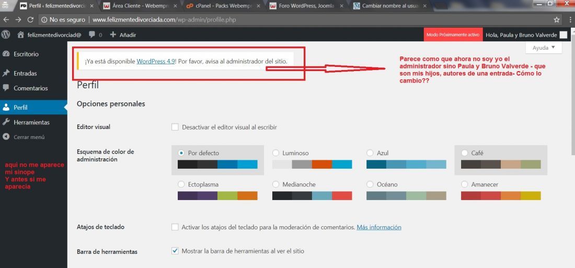
Task: Open the WordPress 4.9 update link
Action: click(x=155, y=61)
